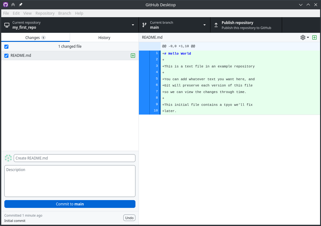Click the keep-above double chevron icon
Image resolution: width=321 pixels, height=226 pixels.
[13, 4]
